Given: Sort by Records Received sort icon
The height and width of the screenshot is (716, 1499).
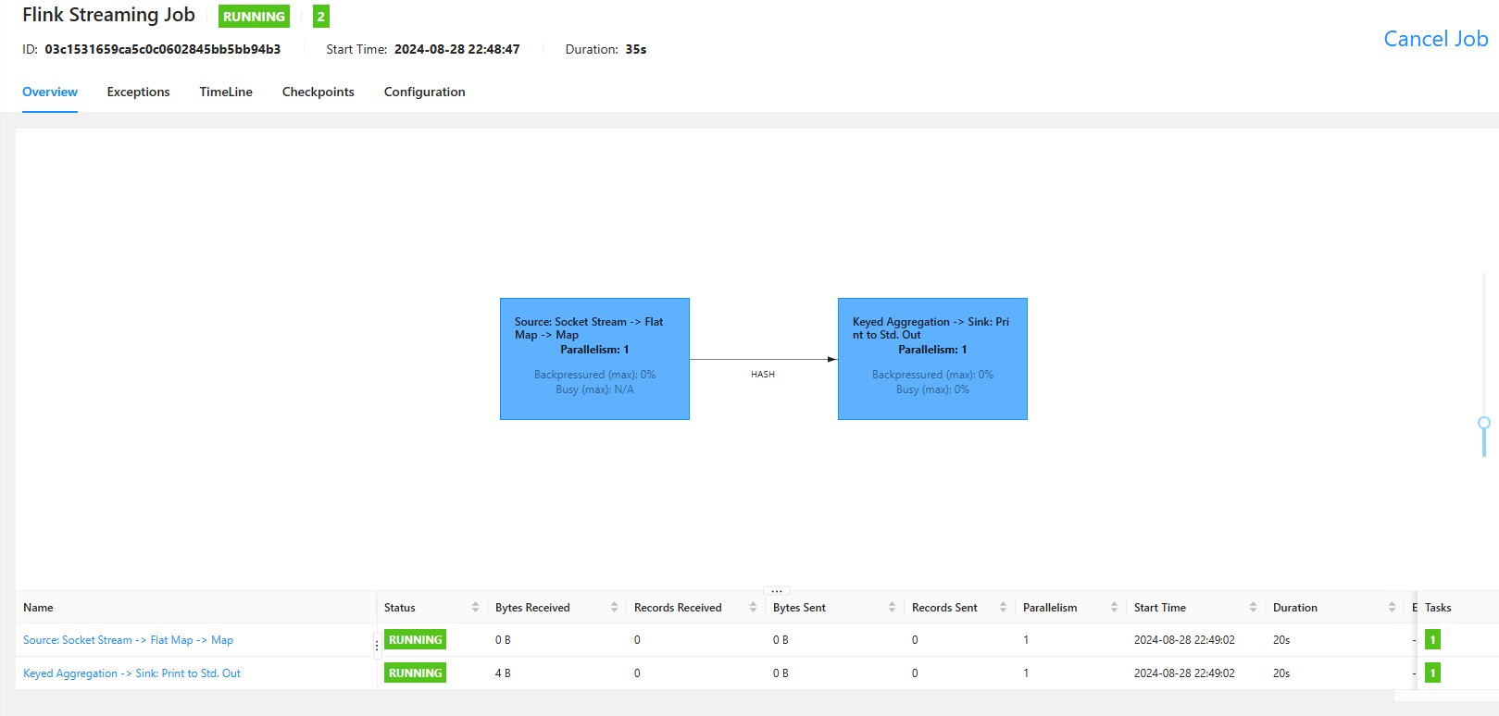Looking at the screenshot, I should 753,608.
